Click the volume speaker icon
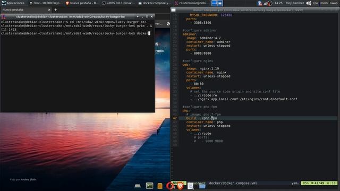The width and height of the screenshot is (340, 191). click(x=309, y=3)
